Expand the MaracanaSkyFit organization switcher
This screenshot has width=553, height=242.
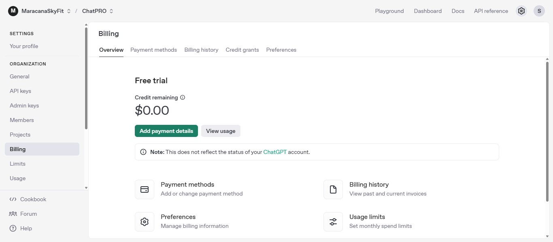(x=68, y=11)
